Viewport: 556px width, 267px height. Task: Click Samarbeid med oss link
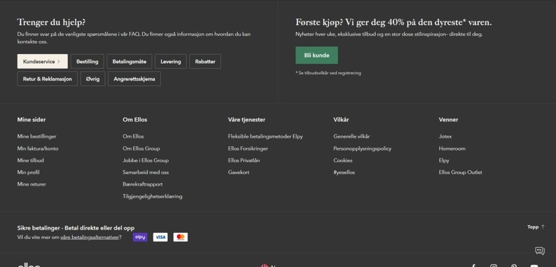pyautogui.click(x=146, y=173)
